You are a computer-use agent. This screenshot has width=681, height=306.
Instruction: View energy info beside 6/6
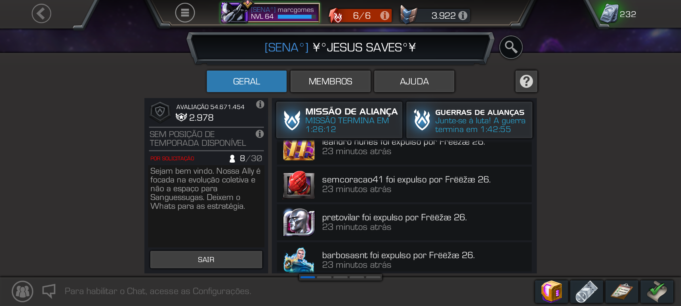(384, 15)
